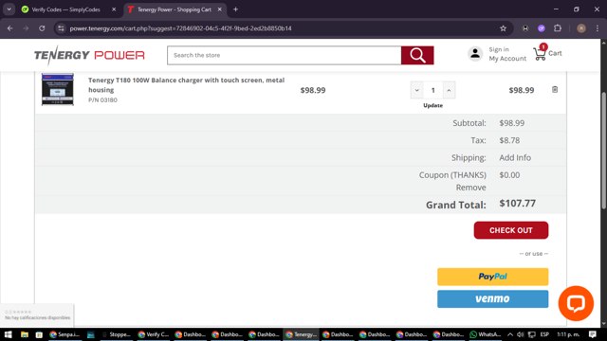This screenshot has height=341, width=607.
Task: Open the Senpai Chrome taskbar window
Action: point(64,334)
